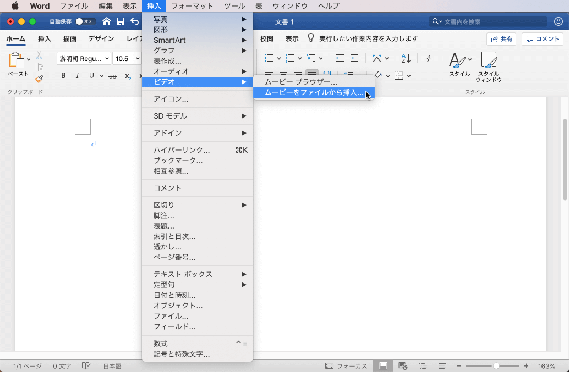The height and width of the screenshot is (372, 569).
Task: Click the Paste clipboard icon
Action: click(17, 60)
